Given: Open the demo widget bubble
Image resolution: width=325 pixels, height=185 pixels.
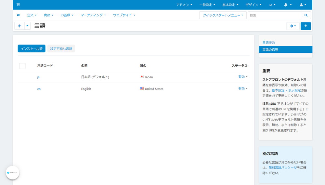Looking at the screenshot, I should point(12,173).
